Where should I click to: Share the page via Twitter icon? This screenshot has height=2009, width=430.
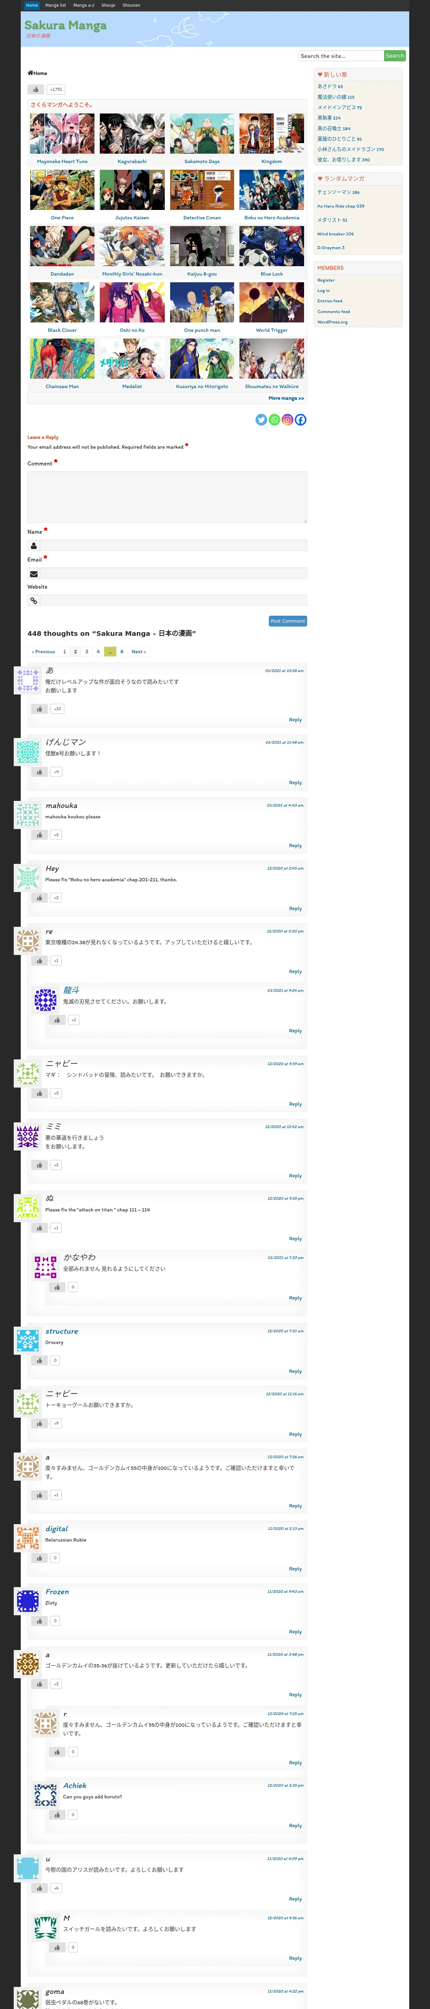click(x=262, y=420)
